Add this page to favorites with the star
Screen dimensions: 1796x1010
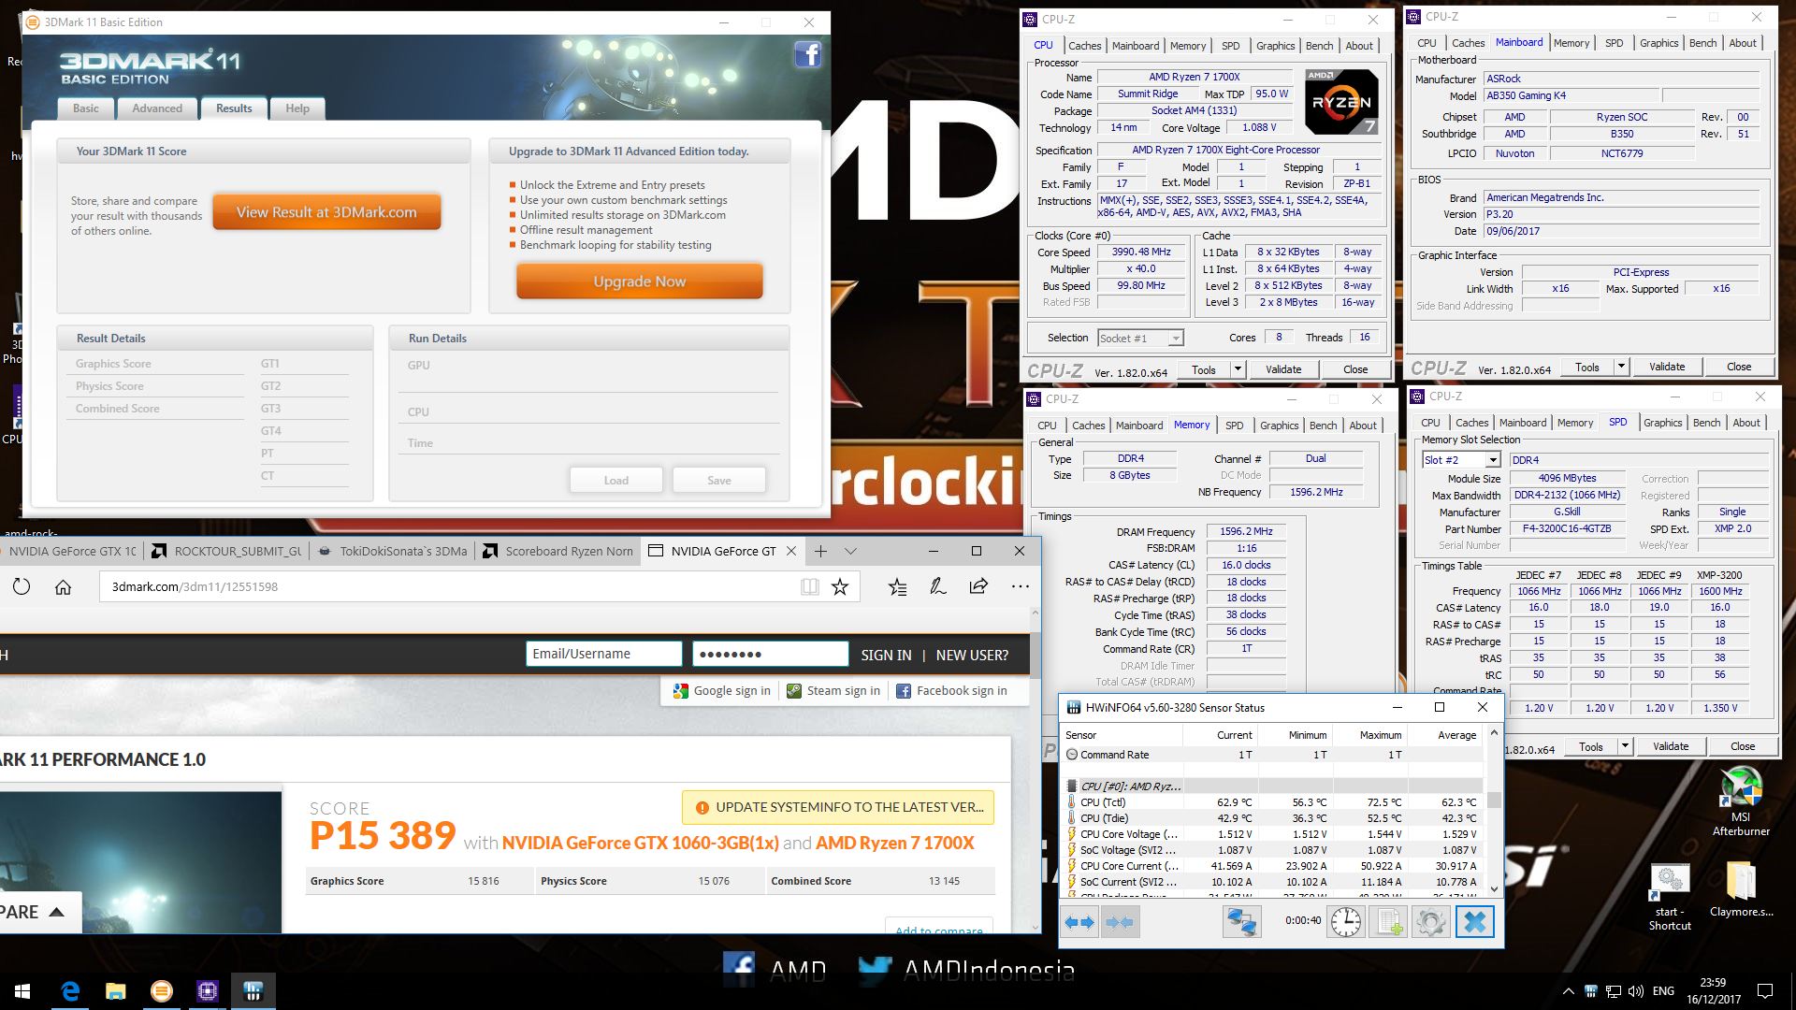[x=840, y=586]
